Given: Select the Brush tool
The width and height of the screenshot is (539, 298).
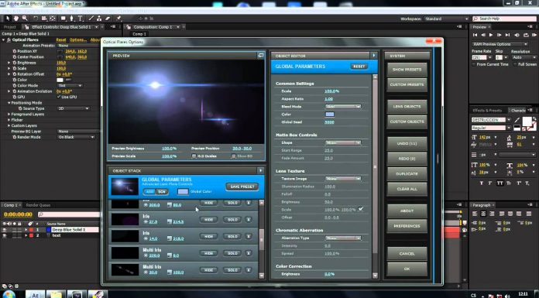Looking at the screenshot, I should [x=91, y=19].
